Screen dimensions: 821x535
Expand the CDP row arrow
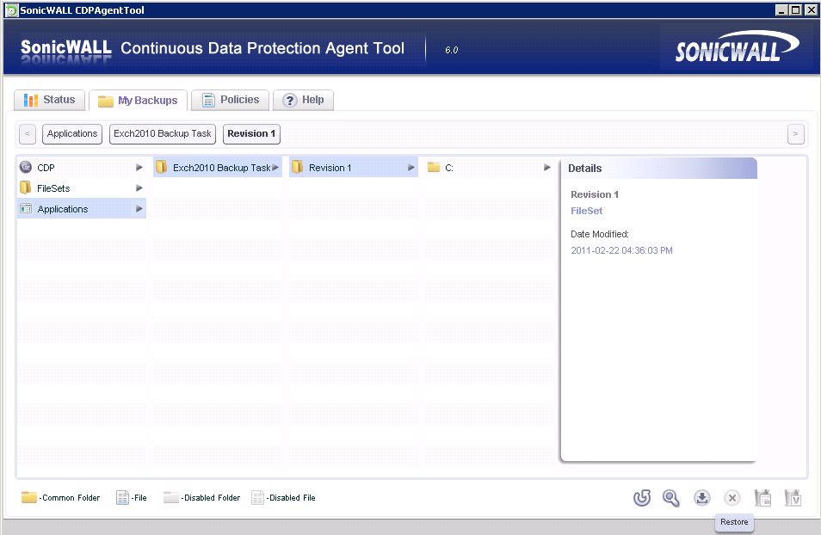pos(139,168)
